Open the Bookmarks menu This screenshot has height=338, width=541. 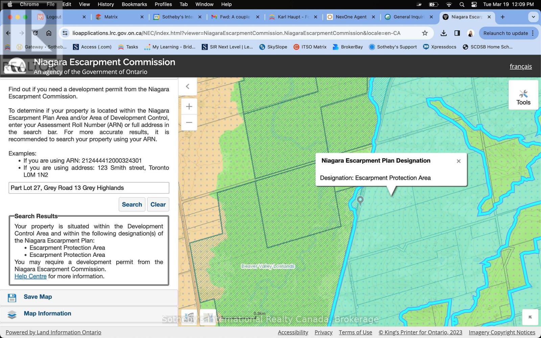click(x=134, y=4)
